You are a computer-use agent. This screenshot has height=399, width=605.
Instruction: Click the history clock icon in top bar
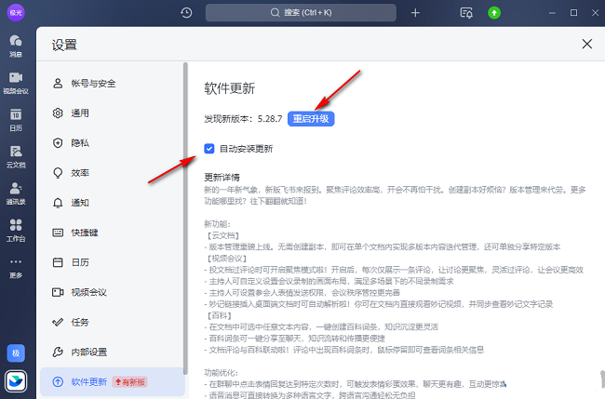(186, 13)
